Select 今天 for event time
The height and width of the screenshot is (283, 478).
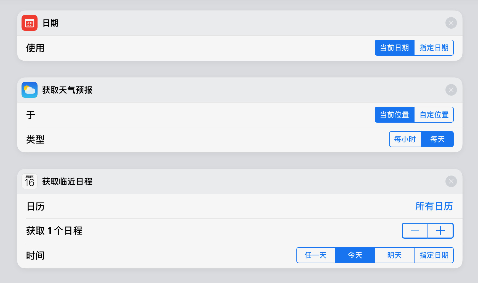(x=355, y=255)
